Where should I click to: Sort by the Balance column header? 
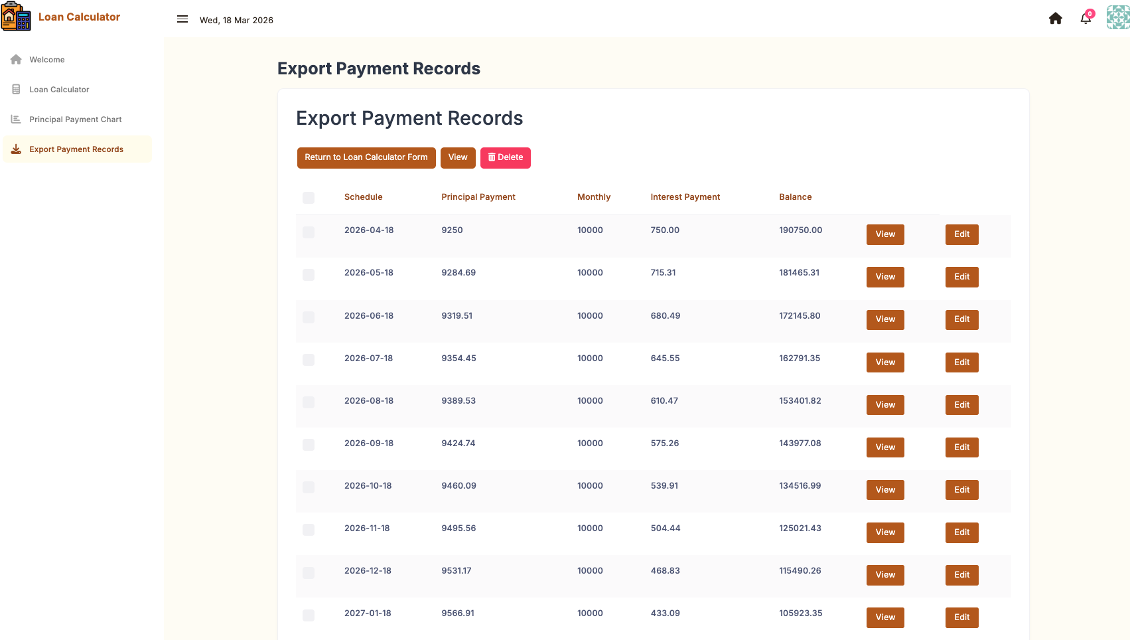[795, 197]
